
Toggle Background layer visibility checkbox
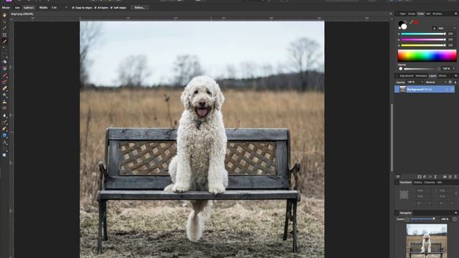[x=452, y=89]
